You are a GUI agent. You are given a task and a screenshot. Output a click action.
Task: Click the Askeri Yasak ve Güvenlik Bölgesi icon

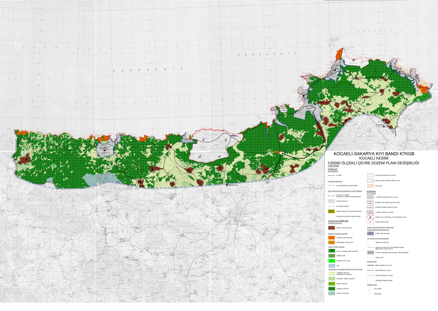coord(331,212)
